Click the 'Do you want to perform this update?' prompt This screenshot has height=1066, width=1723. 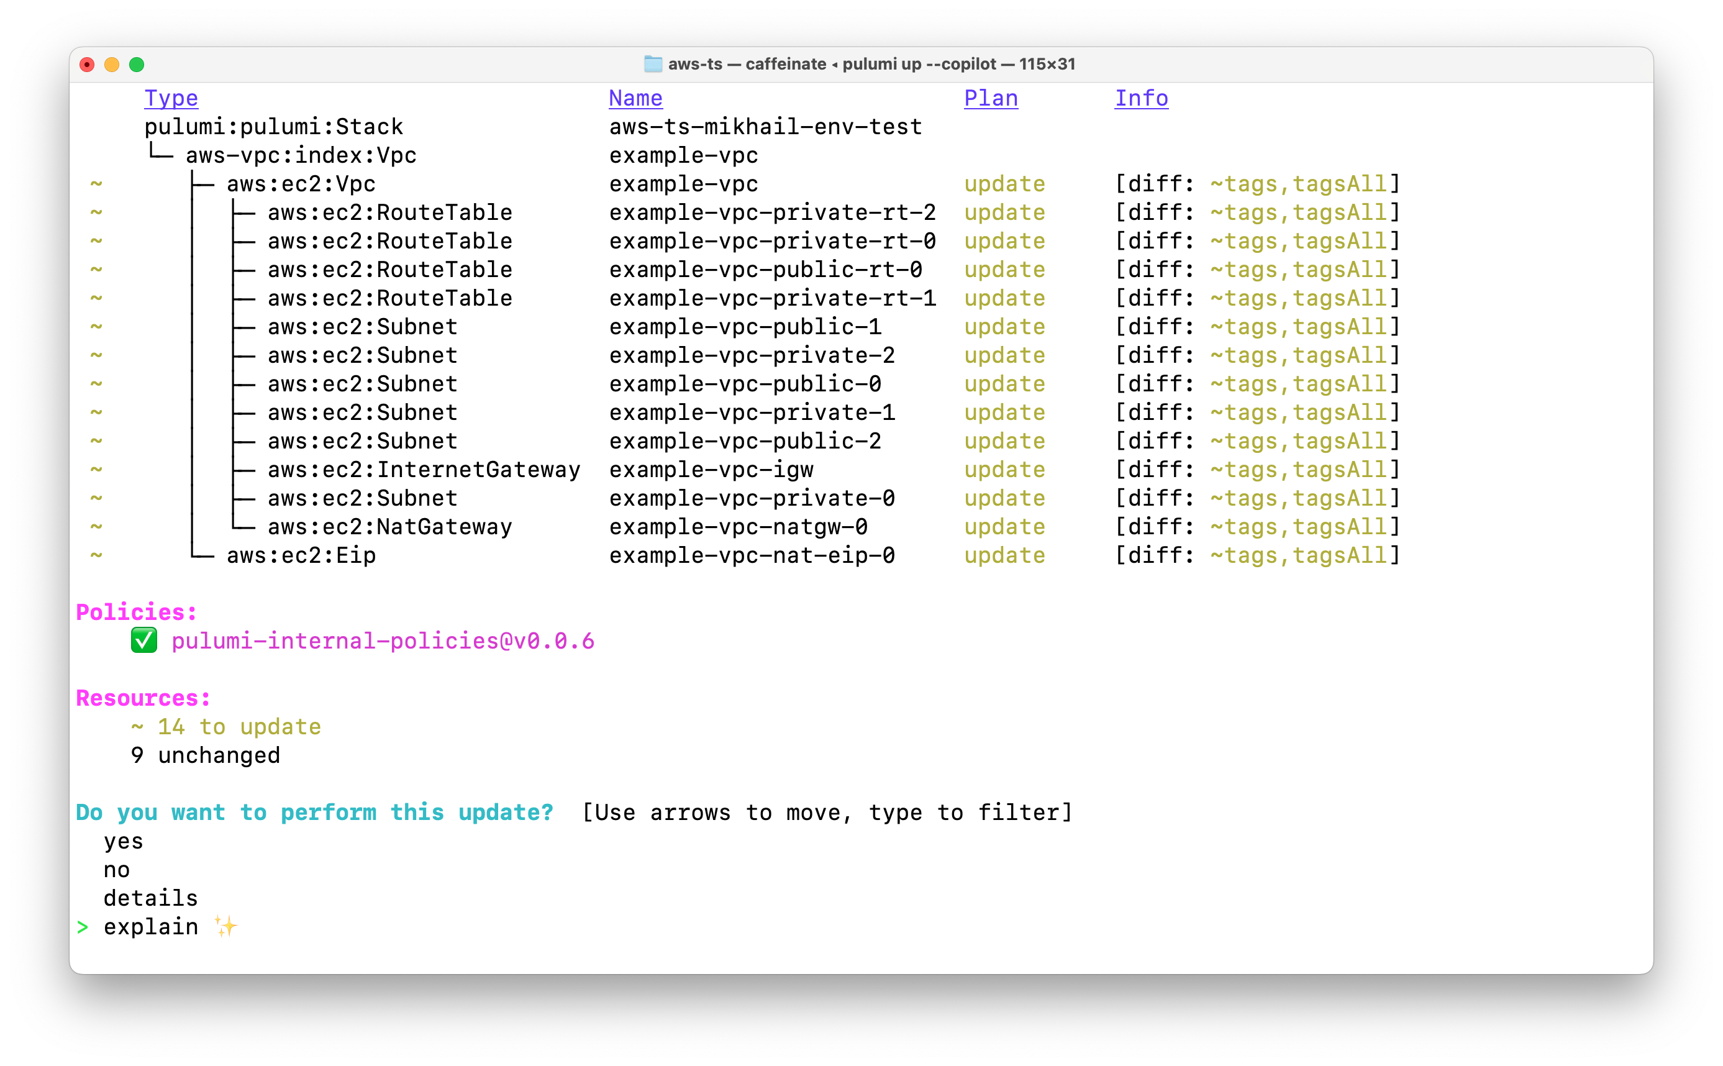tap(315, 812)
